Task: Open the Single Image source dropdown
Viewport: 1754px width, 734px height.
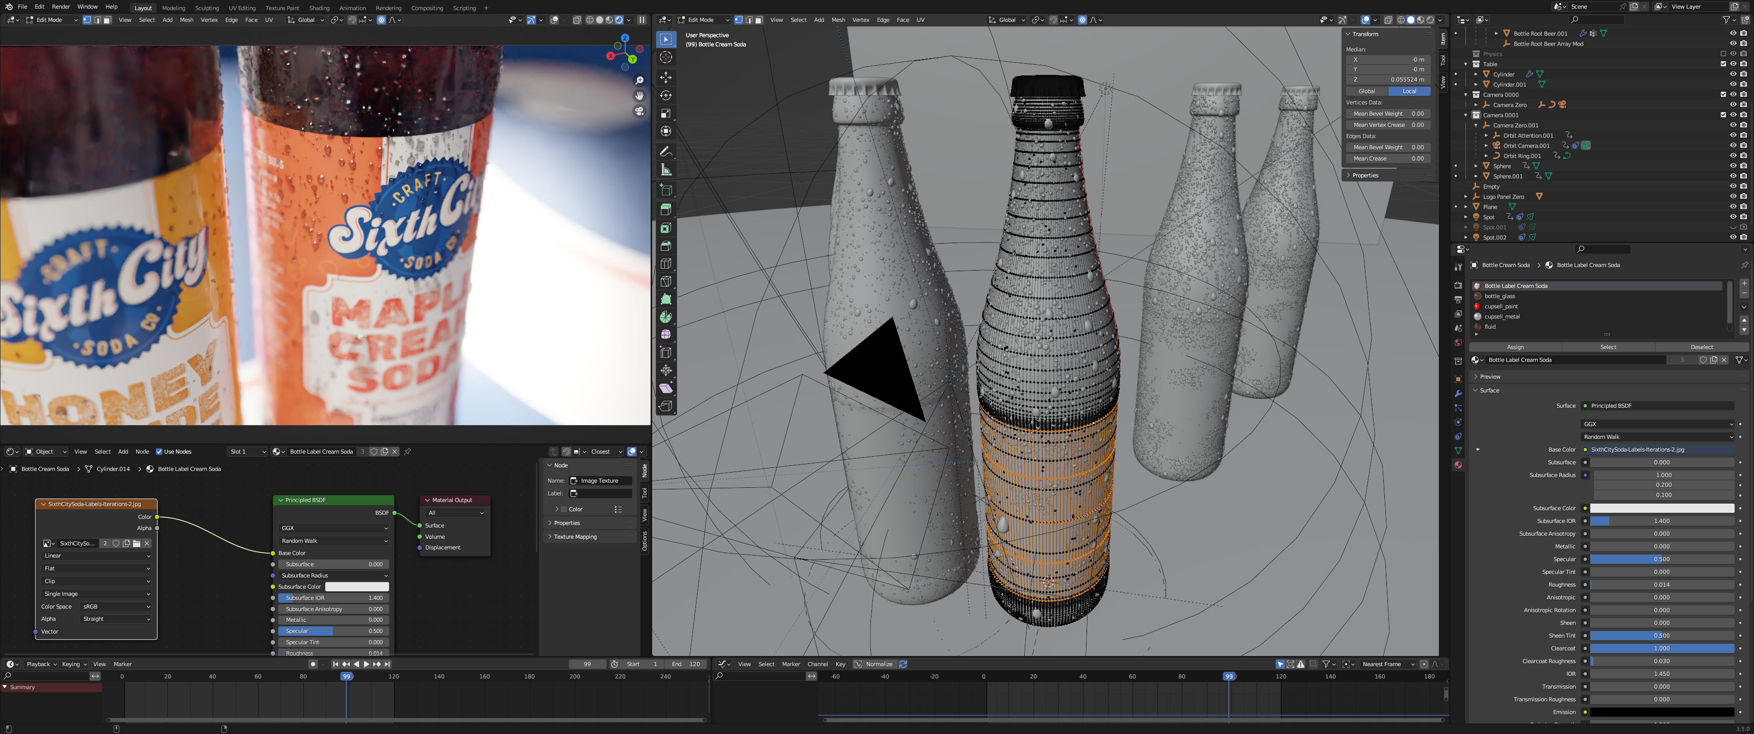Action: pyautogui.click(x=97, y=594)
